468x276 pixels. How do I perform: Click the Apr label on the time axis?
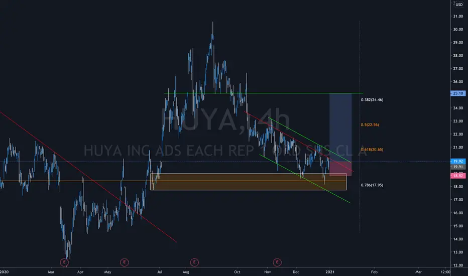80,272
